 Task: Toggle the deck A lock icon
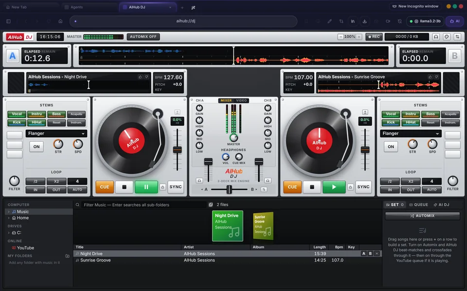click(162, 187)
